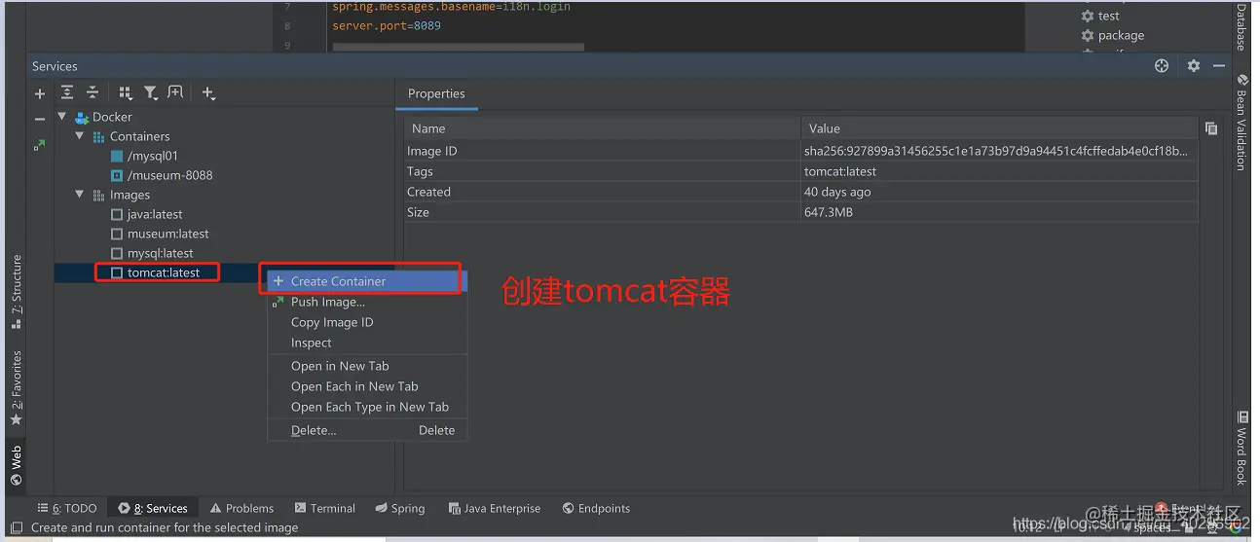
Task: Click the editor horizontal scrollbar
Action: coord(458,47)
